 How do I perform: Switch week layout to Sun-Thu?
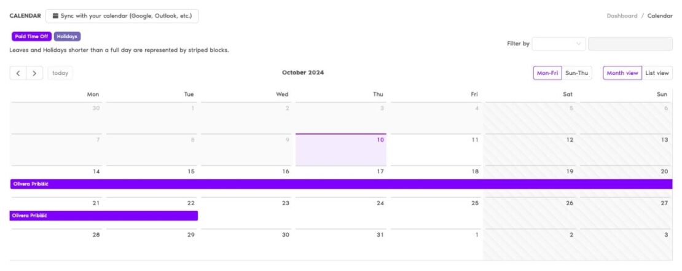(576, 73)
